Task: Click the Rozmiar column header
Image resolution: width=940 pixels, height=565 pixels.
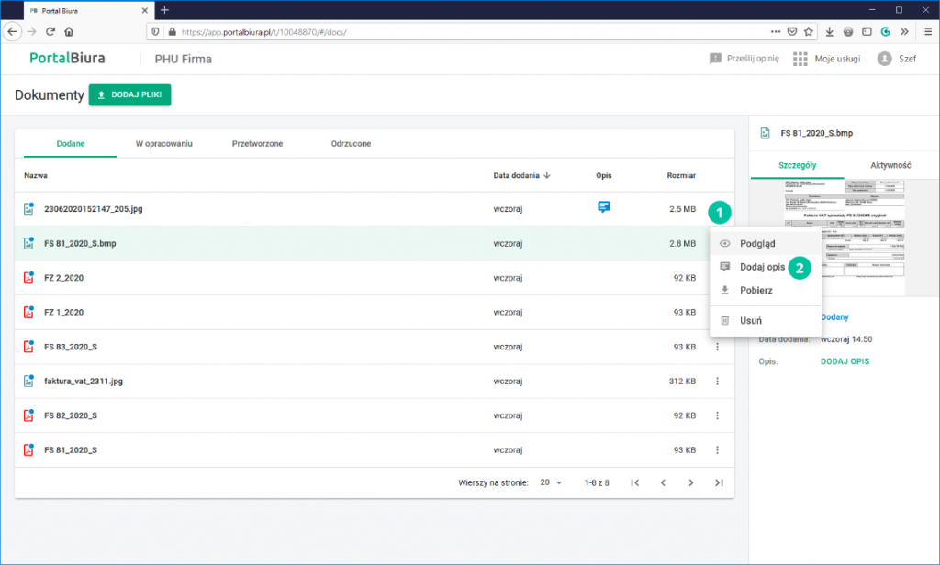Action: pyautogui.click(x=681, y=175)
